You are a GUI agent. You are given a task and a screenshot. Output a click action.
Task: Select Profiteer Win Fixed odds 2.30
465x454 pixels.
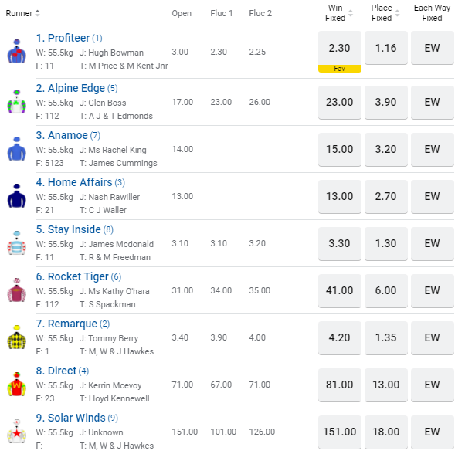(x=340, y=48)
